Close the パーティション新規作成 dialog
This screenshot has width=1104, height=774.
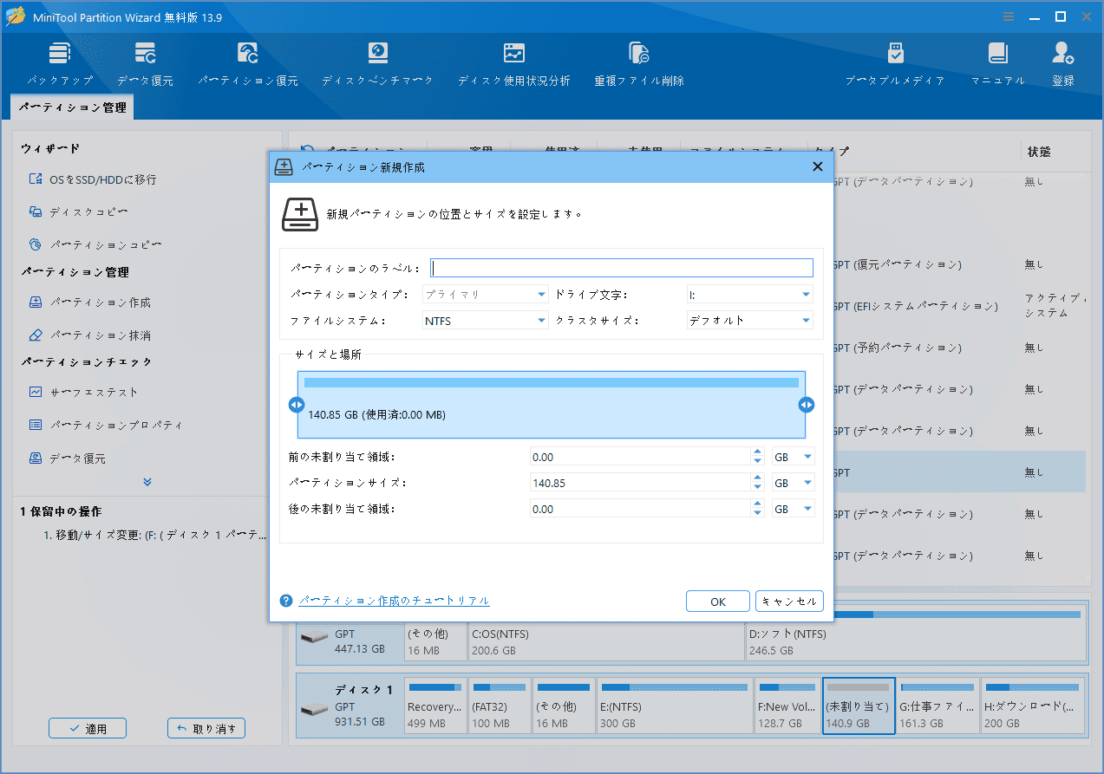click(x=817, y=167)
